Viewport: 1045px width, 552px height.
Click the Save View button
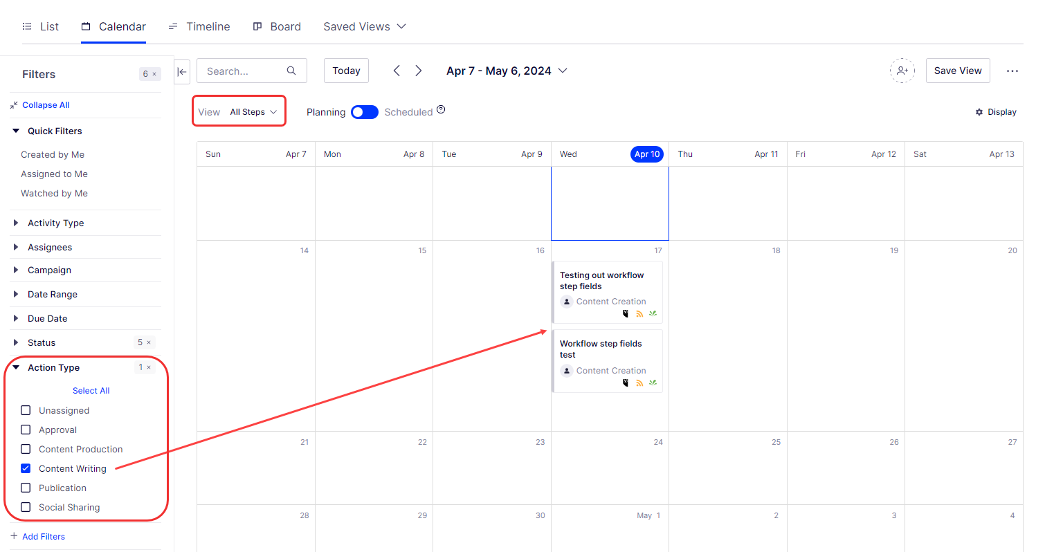[957, 71]
